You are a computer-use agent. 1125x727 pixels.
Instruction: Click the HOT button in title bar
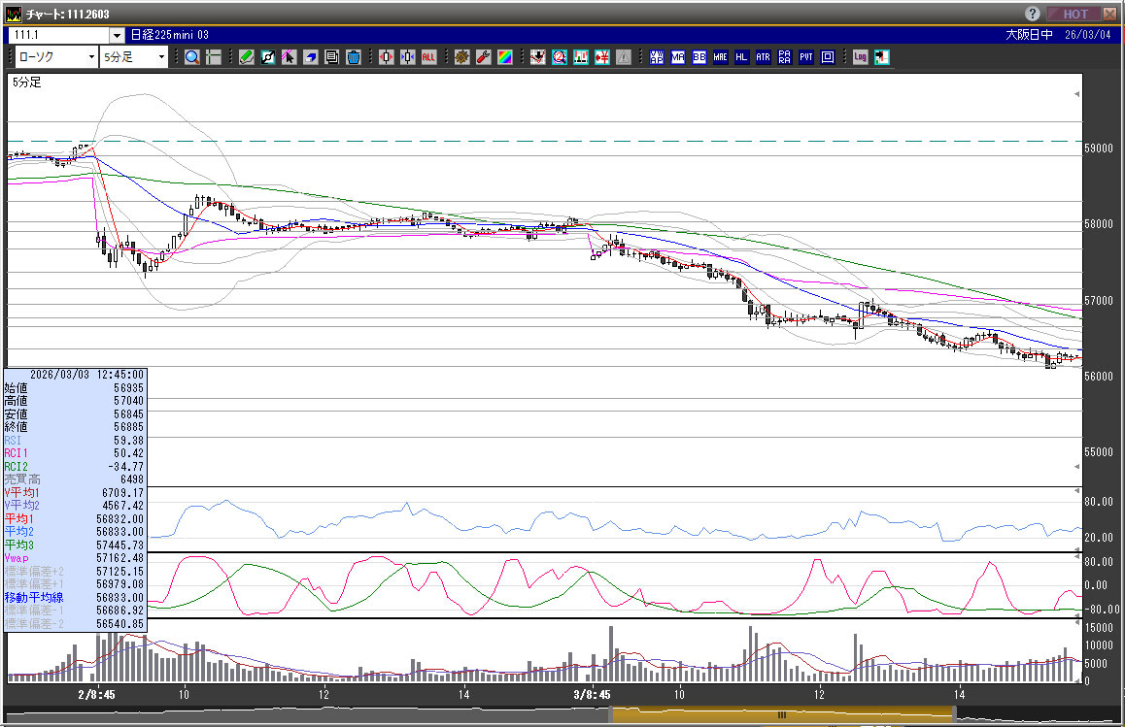1074,14
